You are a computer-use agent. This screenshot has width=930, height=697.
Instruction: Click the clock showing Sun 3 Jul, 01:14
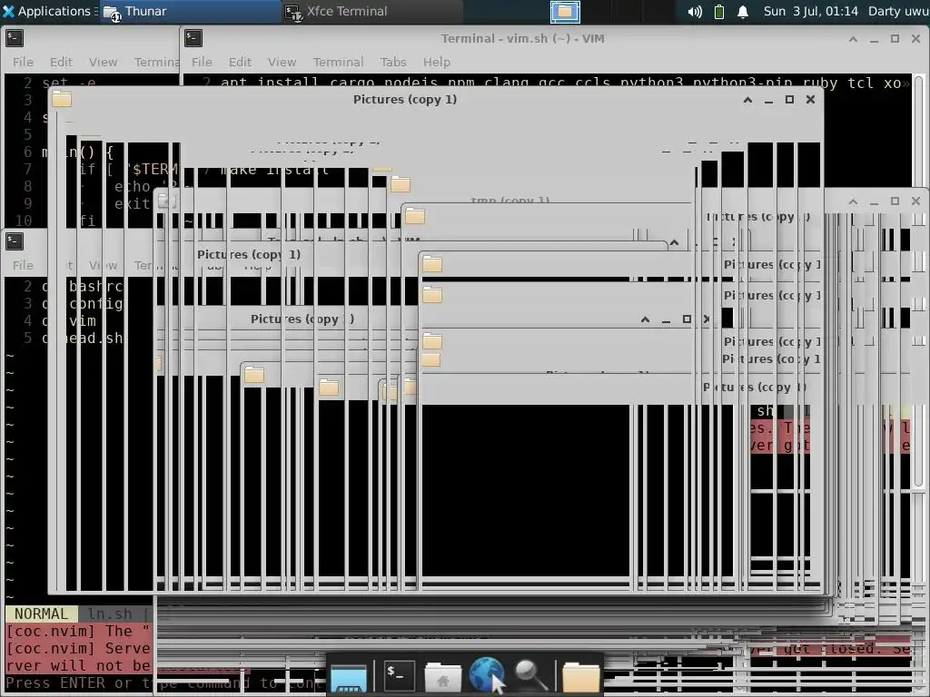(810, 11)
